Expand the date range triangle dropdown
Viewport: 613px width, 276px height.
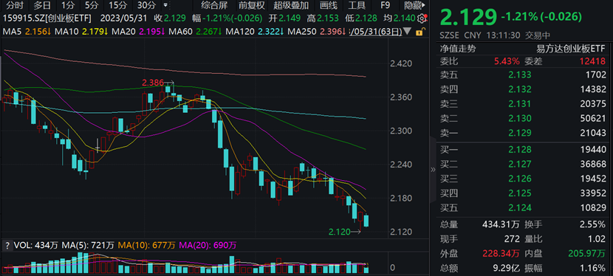click(x=407, y=31)
